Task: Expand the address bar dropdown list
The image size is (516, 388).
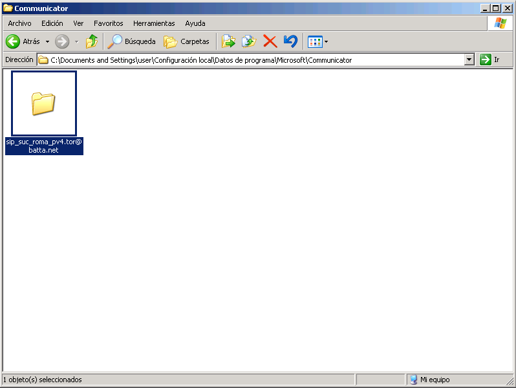Action: 469,60
